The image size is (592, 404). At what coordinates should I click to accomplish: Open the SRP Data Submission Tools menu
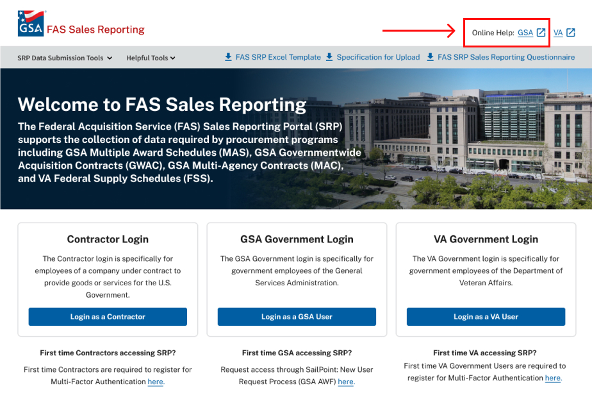coord(65,58)
